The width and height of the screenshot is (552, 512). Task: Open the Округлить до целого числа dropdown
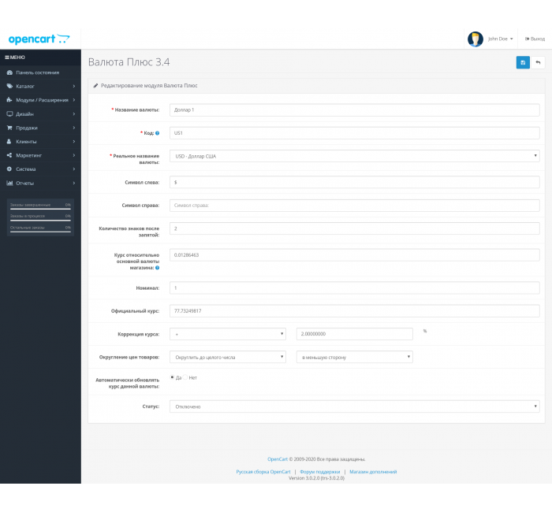pyautogui.click(x=228, y=358)
